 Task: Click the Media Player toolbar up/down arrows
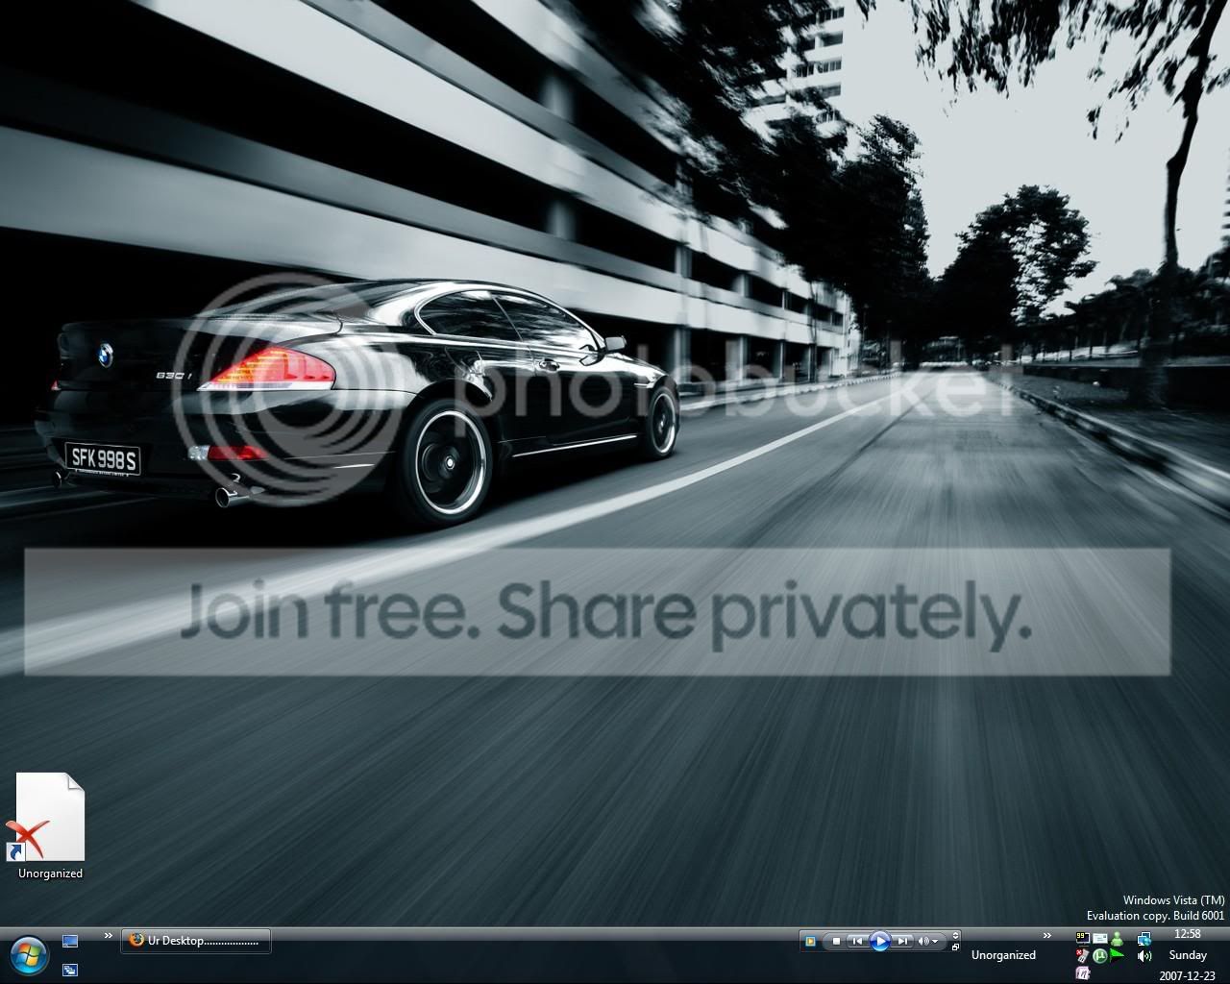pos(955,935)
